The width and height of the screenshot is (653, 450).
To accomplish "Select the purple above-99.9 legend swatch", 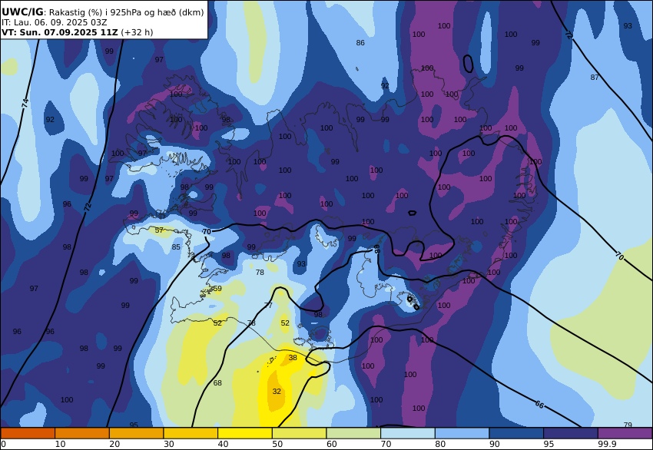I will [625, 433].
